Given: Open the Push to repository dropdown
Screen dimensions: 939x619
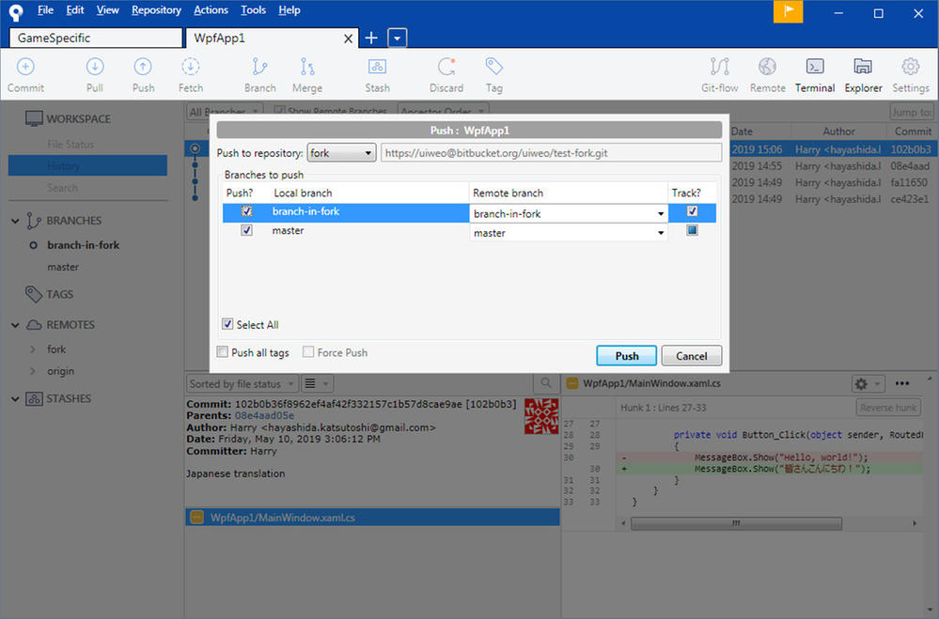Looking at the screenshot, I should (342, 153).
